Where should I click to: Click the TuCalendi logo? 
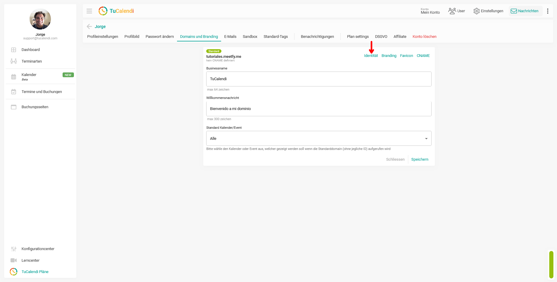point(116,11)
